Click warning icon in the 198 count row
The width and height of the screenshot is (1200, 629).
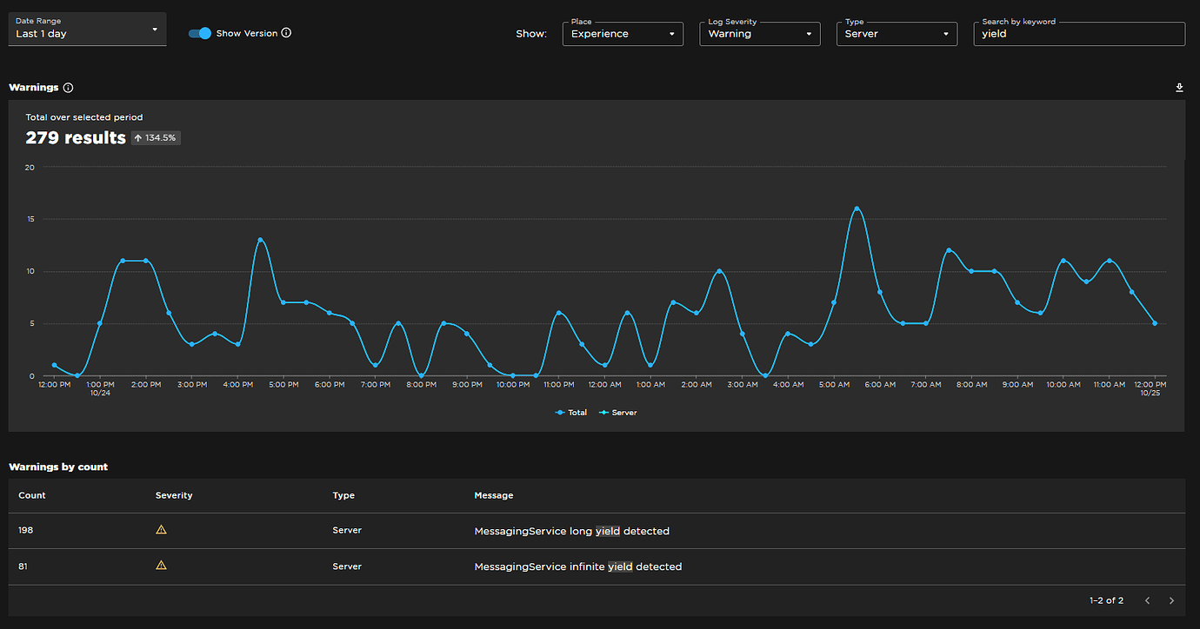(161, 529)
